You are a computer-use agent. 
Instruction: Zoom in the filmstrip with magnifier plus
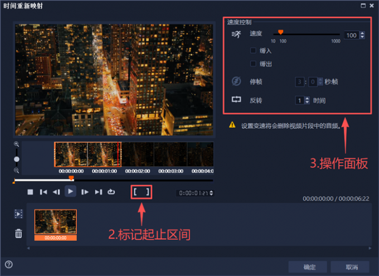tap(16, 144)
